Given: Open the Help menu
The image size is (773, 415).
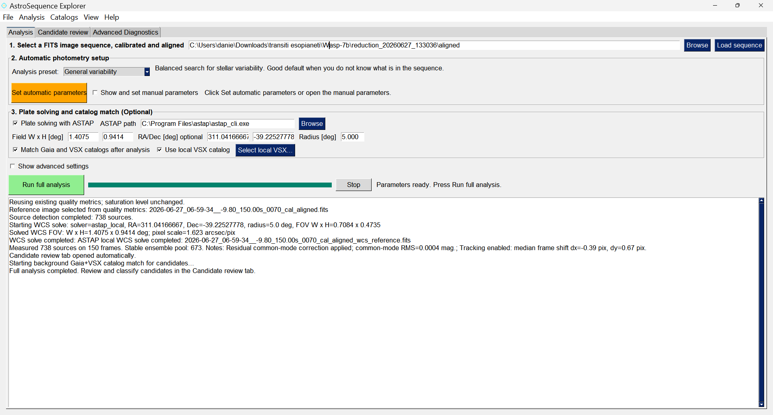Looking at the screenshot, I should point(112,17).
